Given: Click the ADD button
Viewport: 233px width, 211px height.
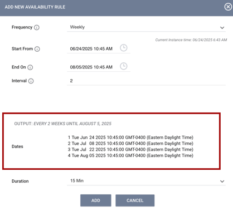Looking at the screenshot, I should [x=96, y=200].
